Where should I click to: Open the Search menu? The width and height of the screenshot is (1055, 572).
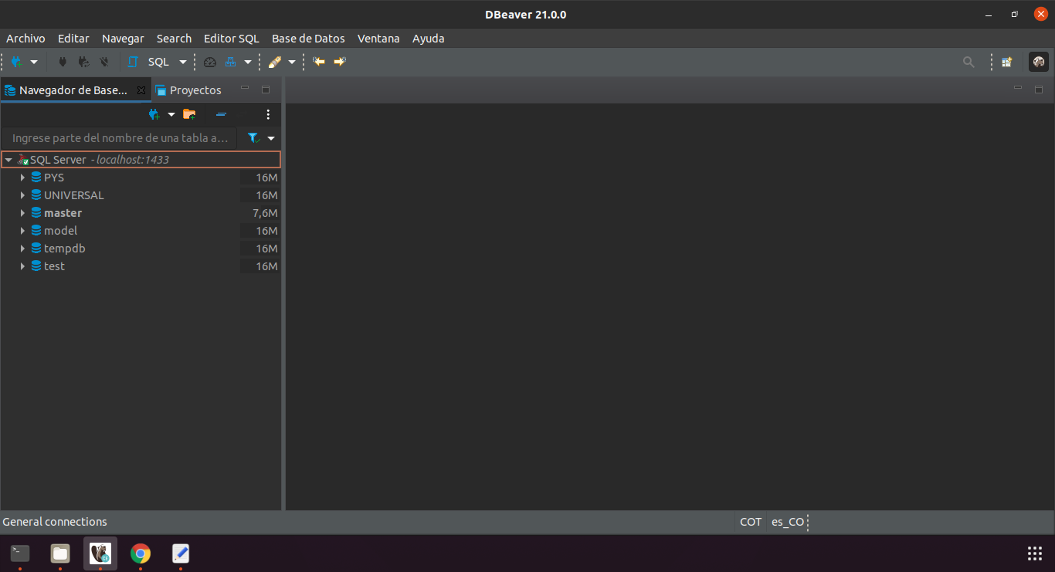point(174,39)
